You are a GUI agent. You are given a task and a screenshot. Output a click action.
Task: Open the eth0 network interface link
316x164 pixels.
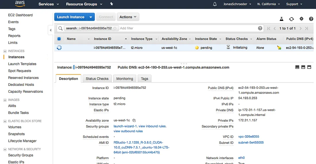pyautogui.click(x=241, y=158)
